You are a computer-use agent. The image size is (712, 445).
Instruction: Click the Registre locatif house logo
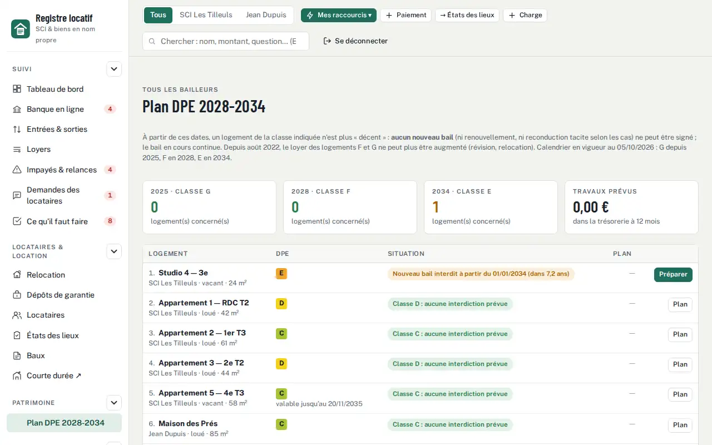[21, 28]
